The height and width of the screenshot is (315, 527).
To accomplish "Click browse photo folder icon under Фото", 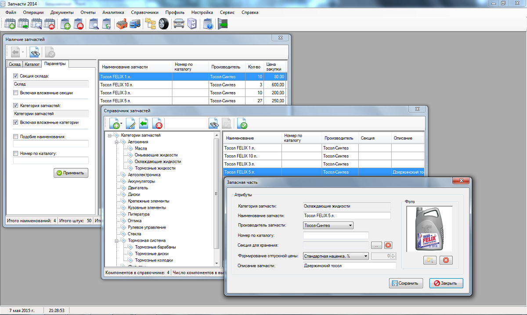I will [430, 260].
